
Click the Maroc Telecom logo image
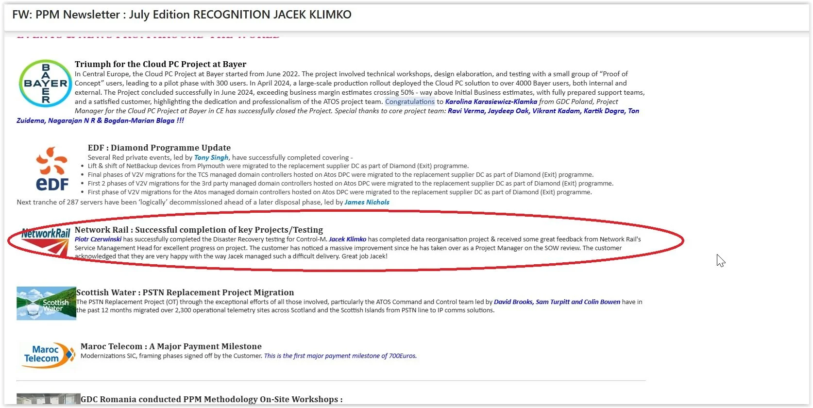pyautogui.click(x=49, y=355)
